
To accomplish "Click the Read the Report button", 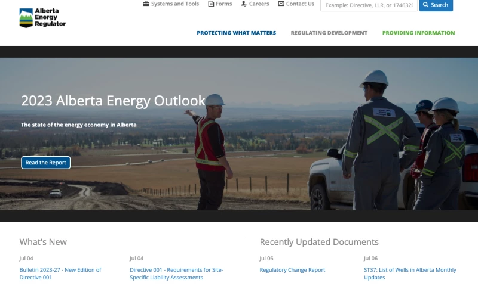I will [46, 163].
